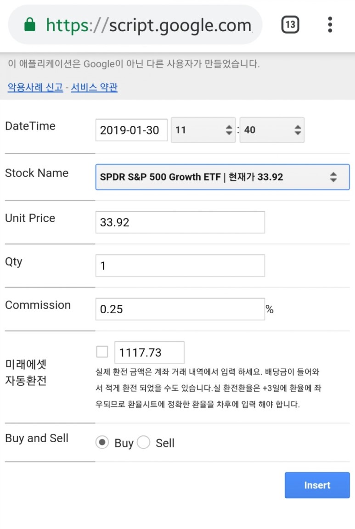The height and width of the screenshot is (529, 355).
Task: Open the minute dropdown showing 40
Action: (x=272, y=130)
